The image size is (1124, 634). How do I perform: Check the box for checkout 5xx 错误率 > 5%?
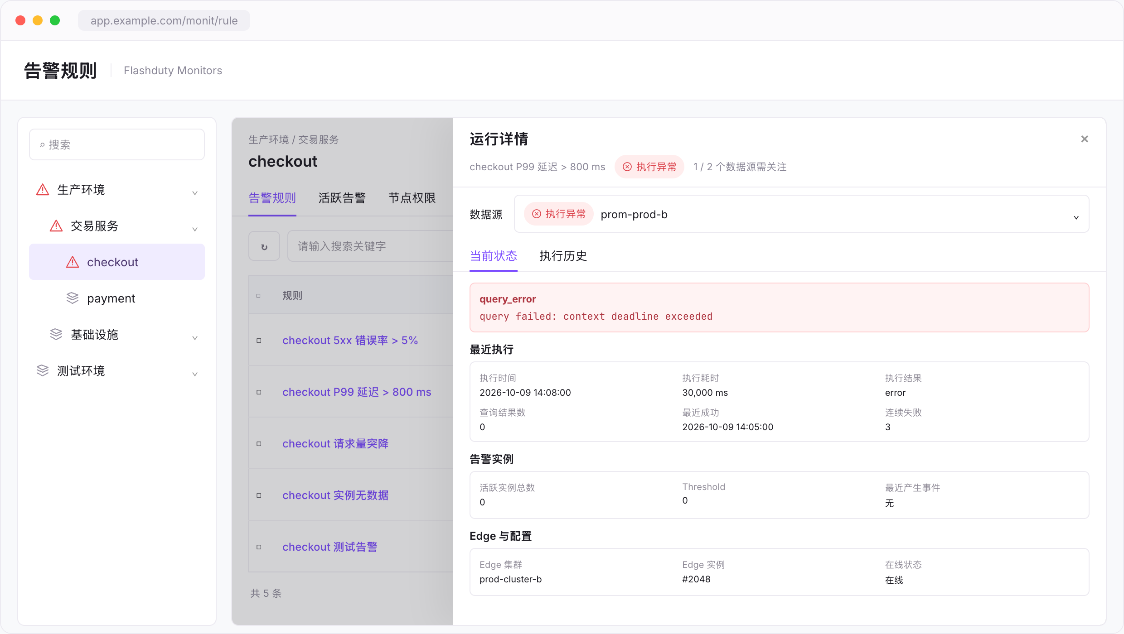click(259, 341)
